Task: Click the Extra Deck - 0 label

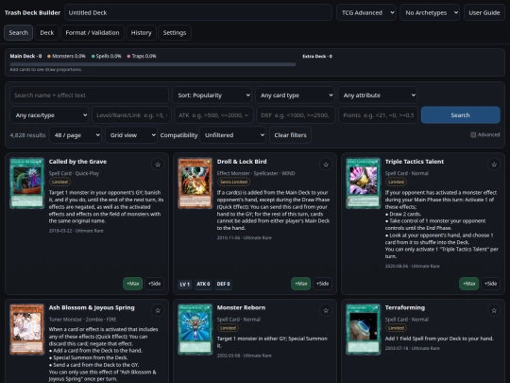Action: click(317, 57)
